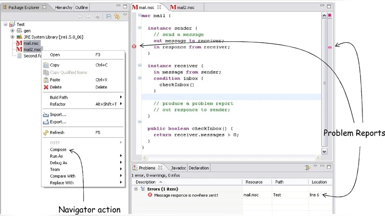
Task: Click the editor vertical scrollbar down arrow
Action: click(x=324, y=151)
